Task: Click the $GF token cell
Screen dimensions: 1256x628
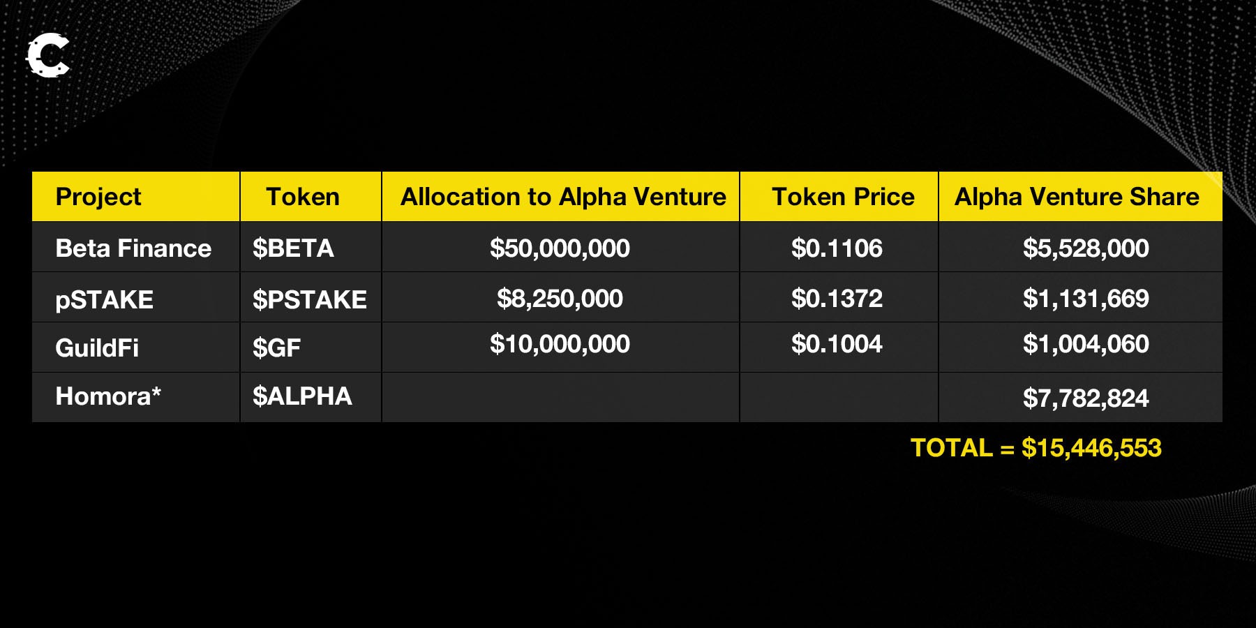Action: tap(276, 347)
